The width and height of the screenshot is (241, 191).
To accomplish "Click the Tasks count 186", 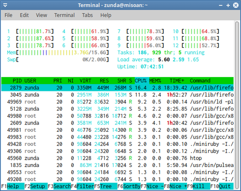I will (142, 52).
